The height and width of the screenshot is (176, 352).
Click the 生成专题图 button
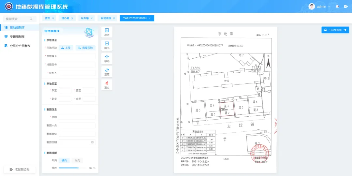335,30
